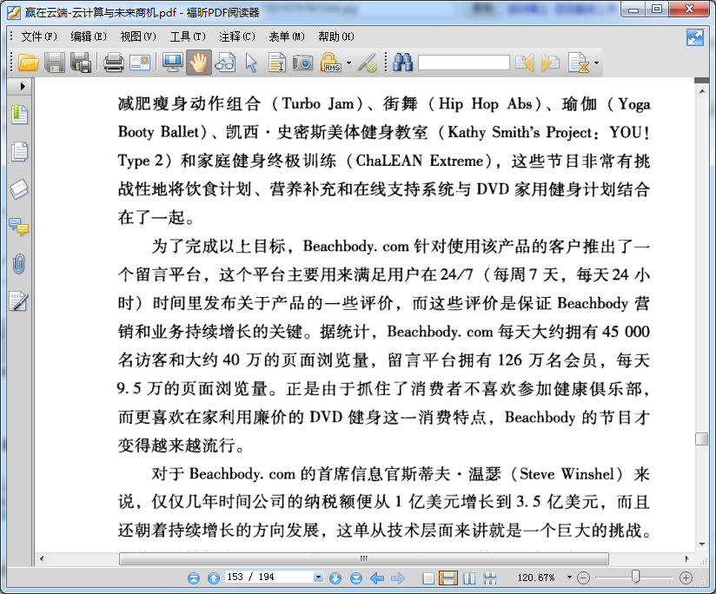Switch to continuous page layout

coord(448,578)
